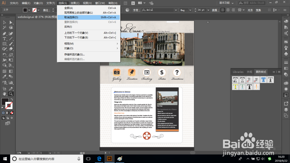Select the Magic Wand tool
Viewport: 290px width, 163px height.
[x=4, y=28]
